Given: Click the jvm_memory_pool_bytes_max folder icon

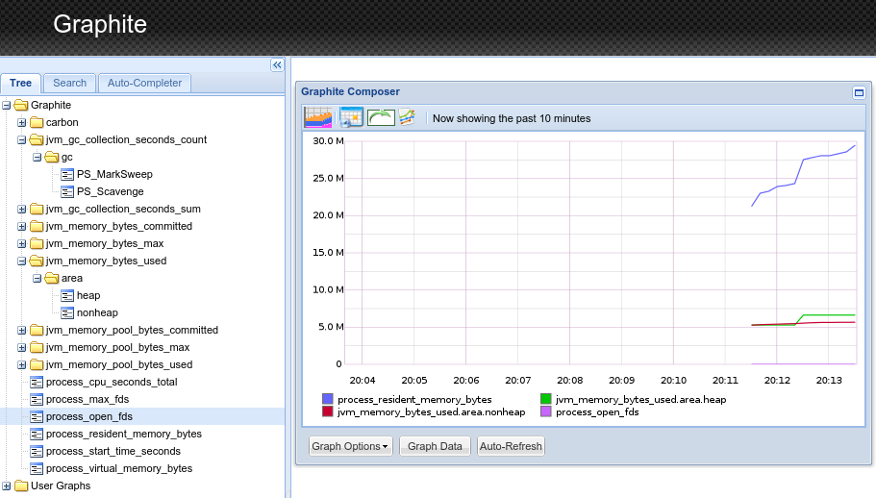Looking at the screenshot, I should [37, 347].
